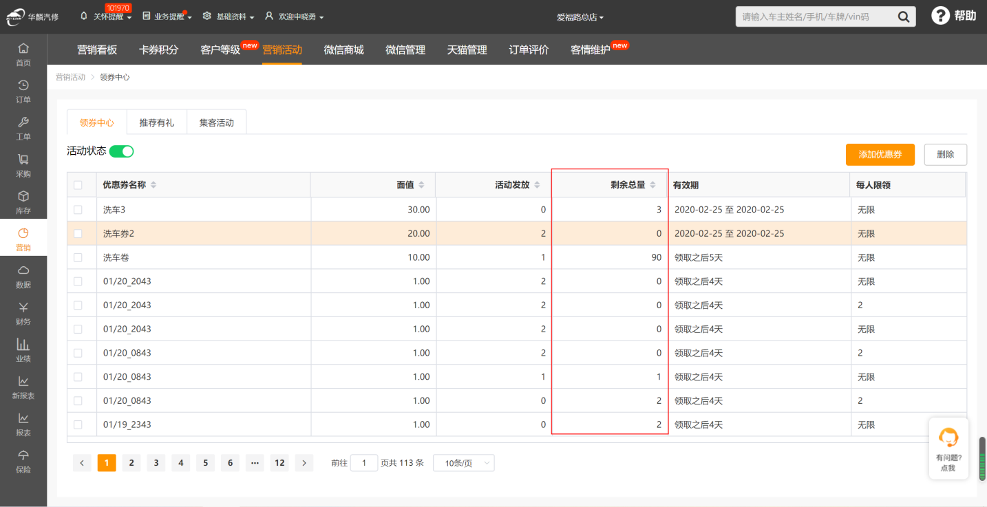Click the 华麟汽修 logo

[32, 17]
